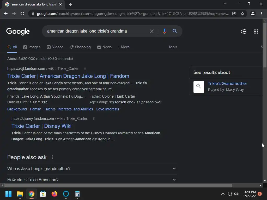The image size is (267, 200).
Task: Open search Tools
Action: click(x=173, y=47)
